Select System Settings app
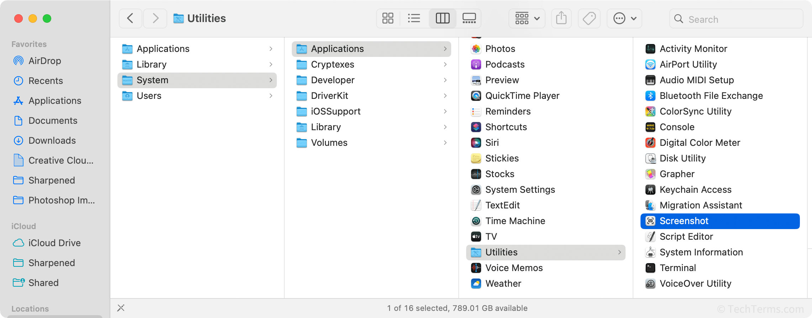The width and height of the screenshot is (812, 318). tap(546, 190)
